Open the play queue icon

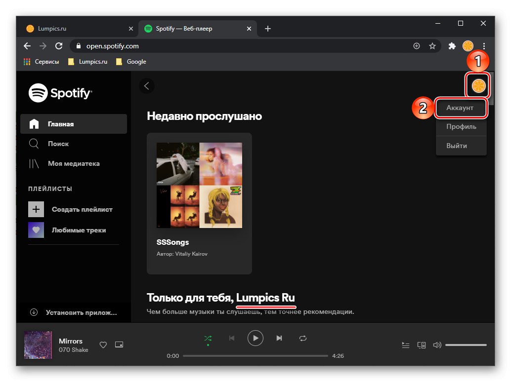click(405, 345)
